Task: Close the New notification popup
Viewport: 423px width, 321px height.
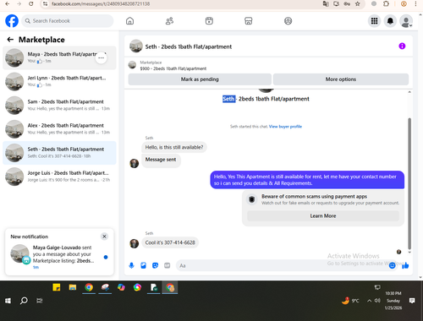Action: [x=104, y=237]
